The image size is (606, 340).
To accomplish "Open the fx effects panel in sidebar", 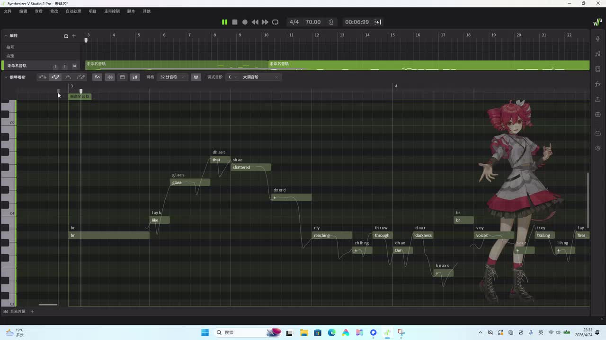I will [598, 84].
